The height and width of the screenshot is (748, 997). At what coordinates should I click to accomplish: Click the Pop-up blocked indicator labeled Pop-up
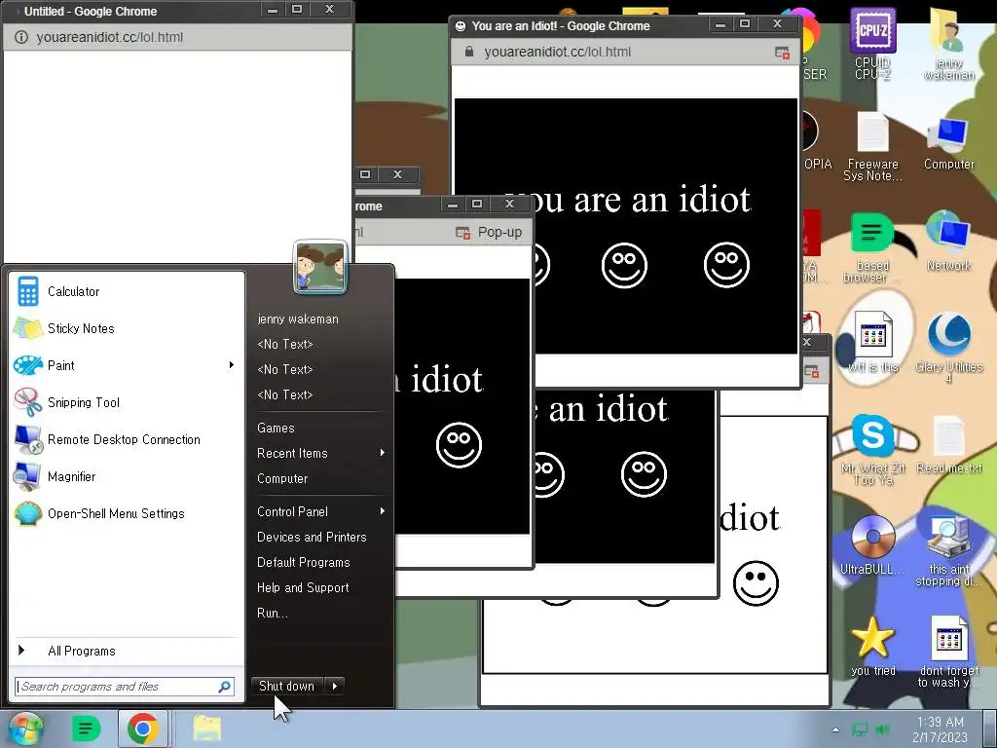(489, 232)
